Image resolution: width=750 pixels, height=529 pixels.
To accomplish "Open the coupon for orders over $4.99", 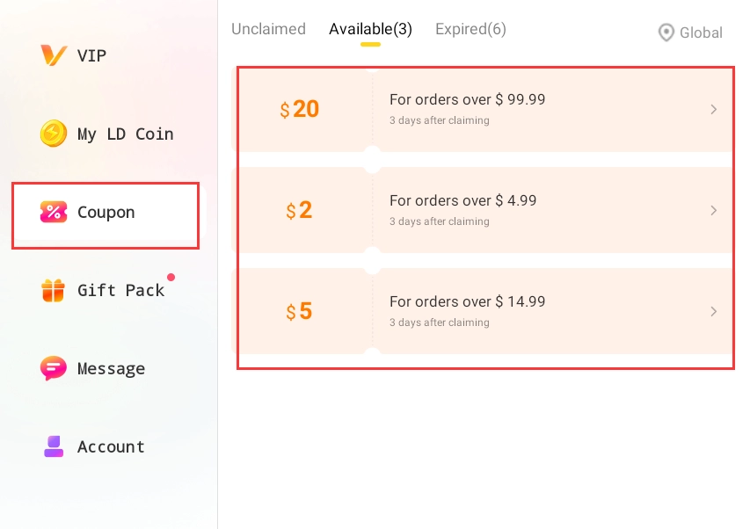I will pos(482,210).
